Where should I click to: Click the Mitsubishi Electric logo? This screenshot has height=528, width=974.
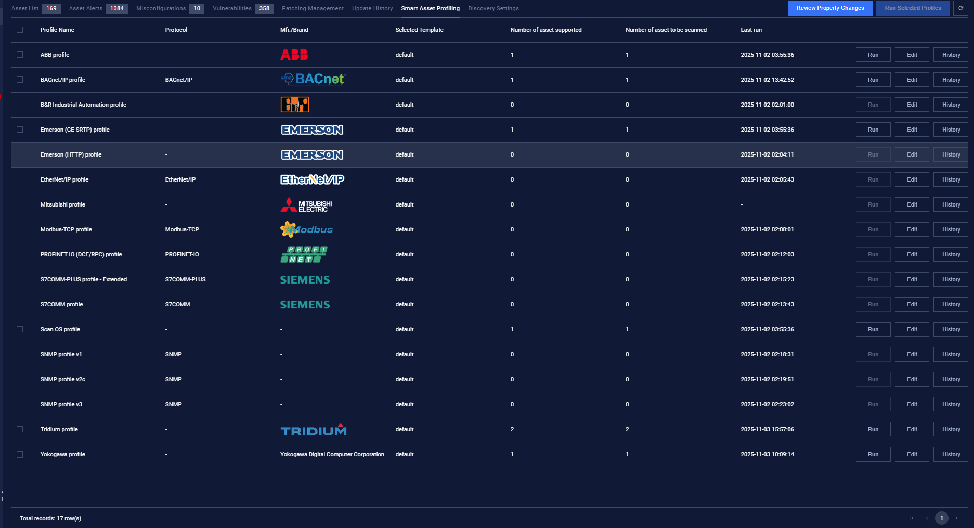coord(306,205)
